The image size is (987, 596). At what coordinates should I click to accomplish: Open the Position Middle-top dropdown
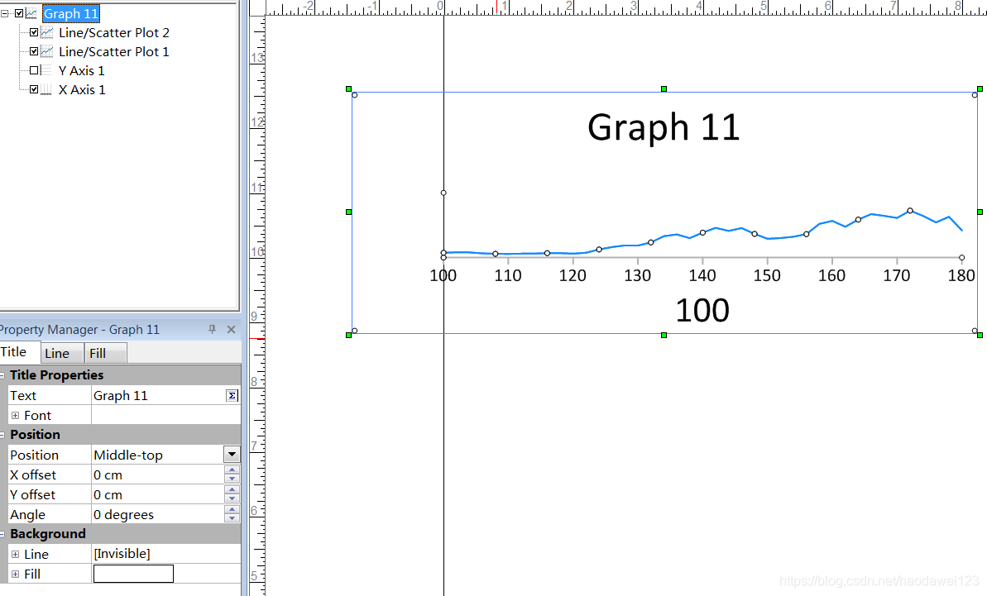(x=232, y=455)
